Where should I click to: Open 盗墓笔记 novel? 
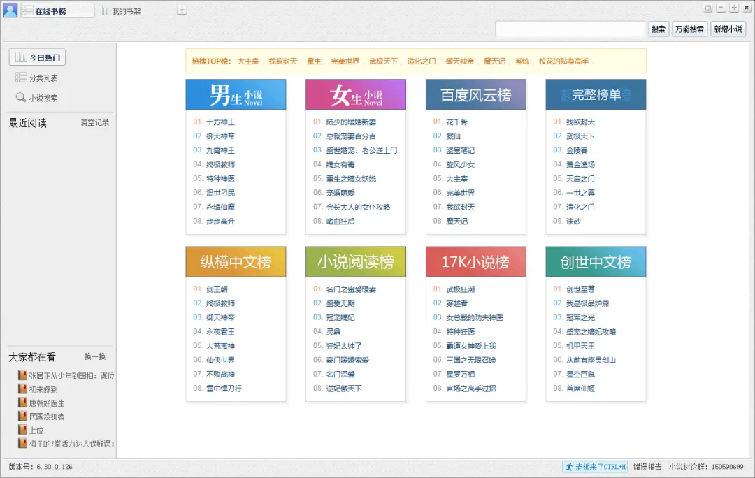pyautogui.click(x=460, y=150)
